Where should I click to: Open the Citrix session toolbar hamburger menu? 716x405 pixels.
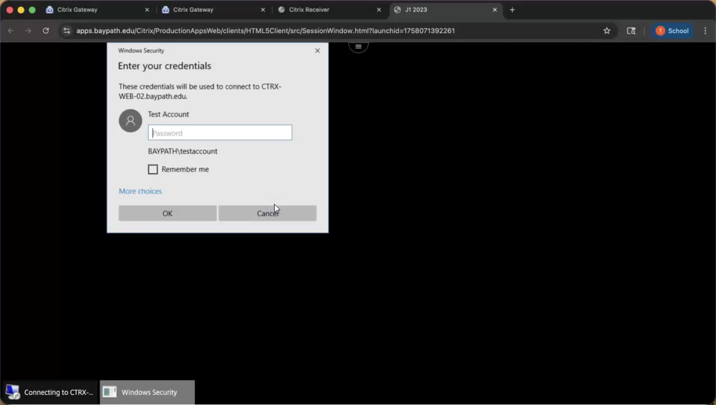pos(358,47)
